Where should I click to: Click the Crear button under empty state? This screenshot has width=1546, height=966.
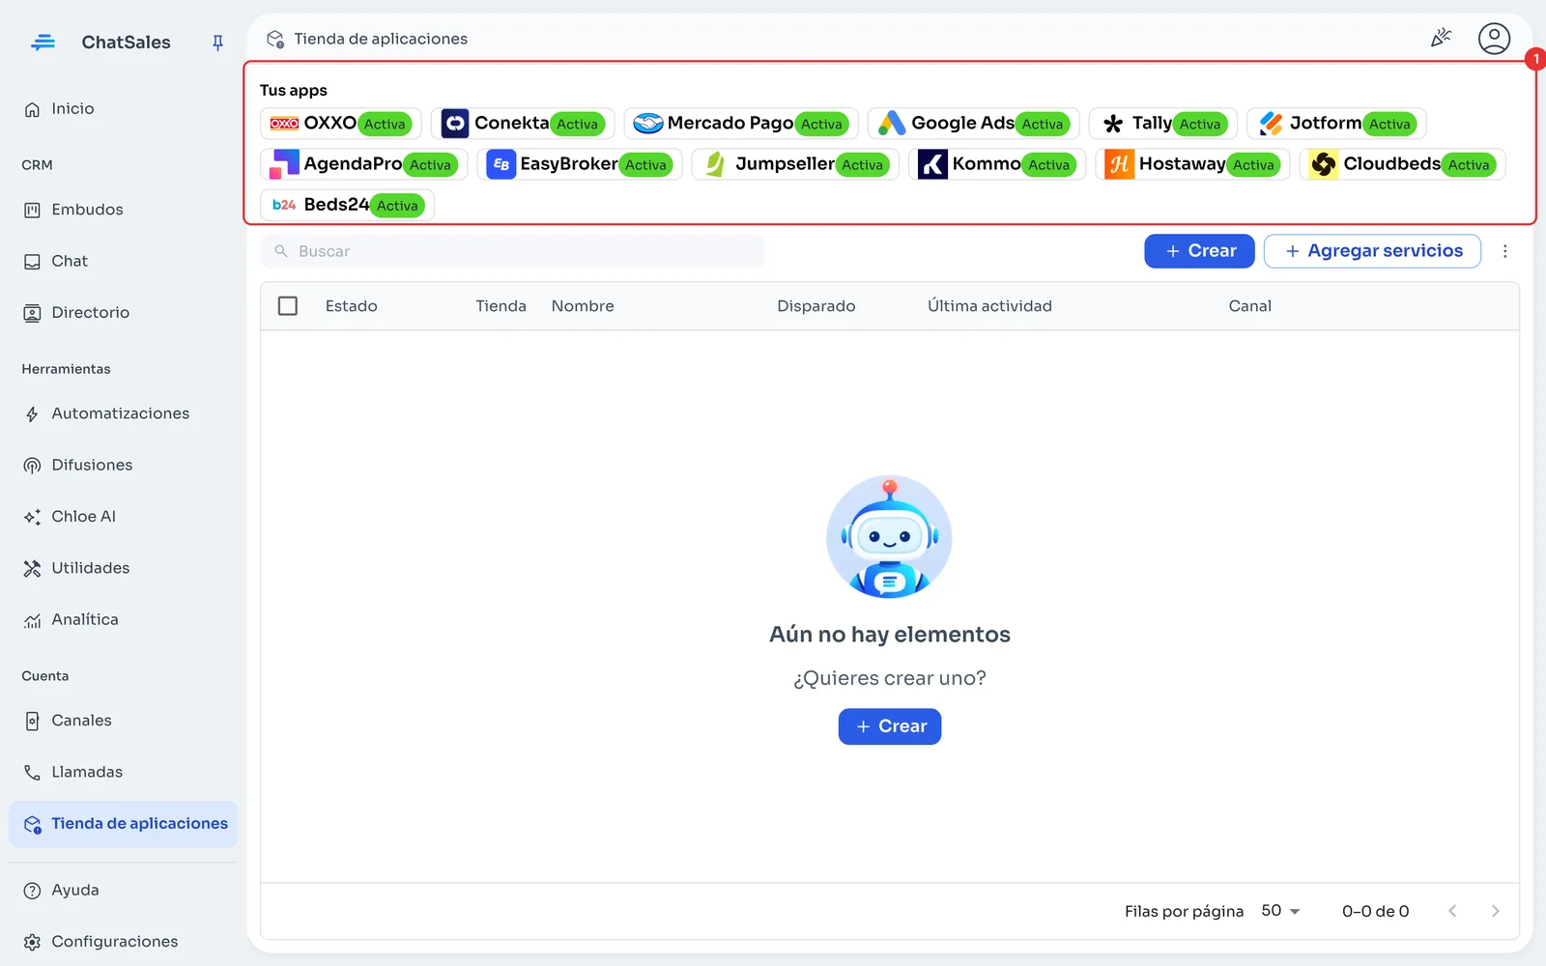coord(890,726)
